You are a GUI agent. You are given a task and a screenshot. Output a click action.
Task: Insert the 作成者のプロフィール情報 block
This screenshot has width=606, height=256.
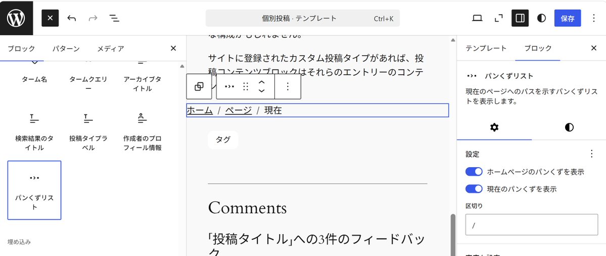142,131
